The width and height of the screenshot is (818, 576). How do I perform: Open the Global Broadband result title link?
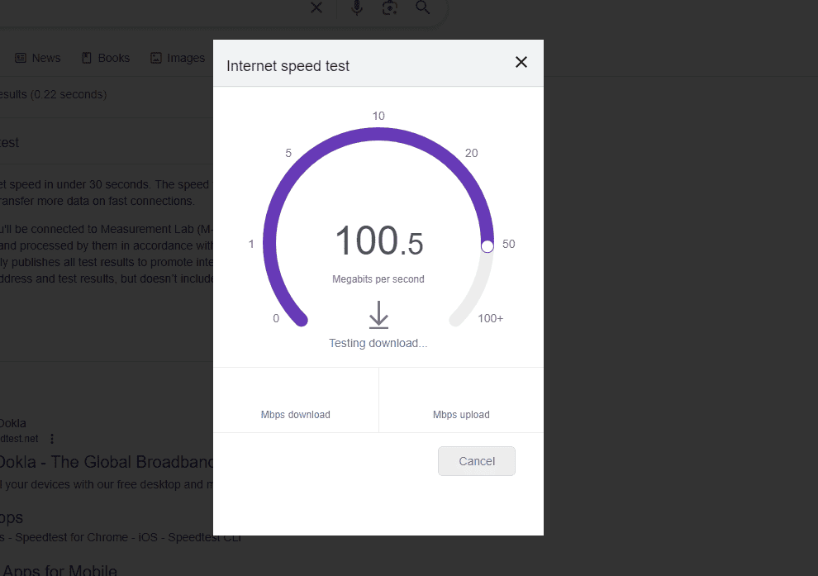107,462
